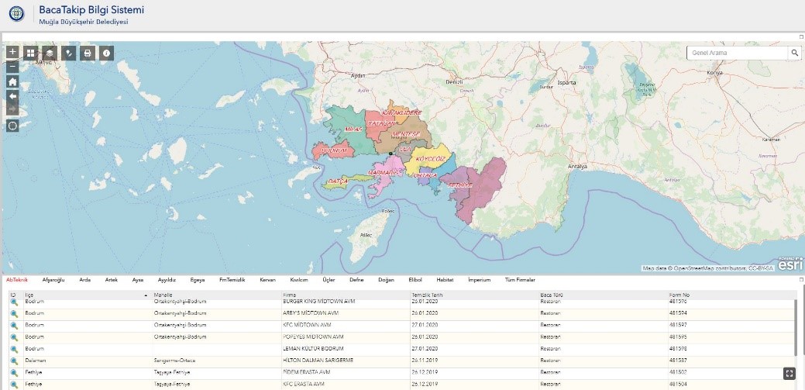Switch to the Üçler tab
The height and width of the screenshot is (390, 805).
[x=329, y=280]
